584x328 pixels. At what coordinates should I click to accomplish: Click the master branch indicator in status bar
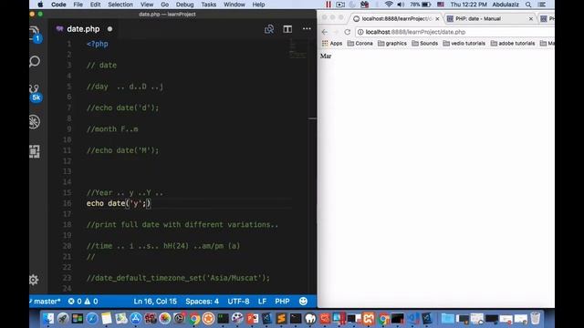pos(45,302)
